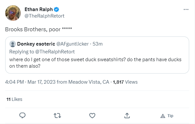Screen dimensions: 195x124
Task: Open the three-dot more options menu
Action: pos(186,9)
